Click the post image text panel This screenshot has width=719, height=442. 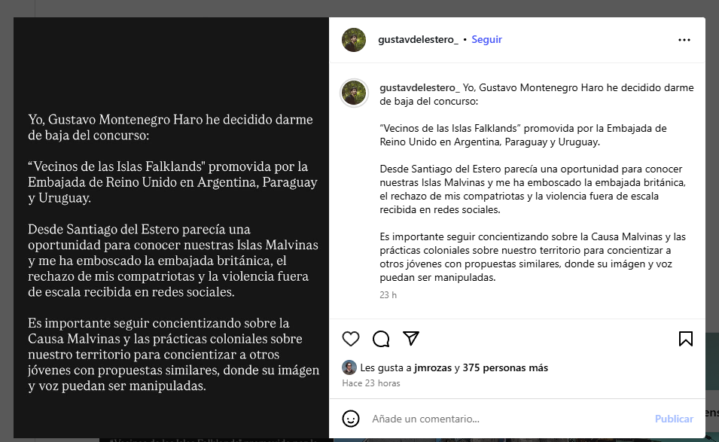point(171,228)
